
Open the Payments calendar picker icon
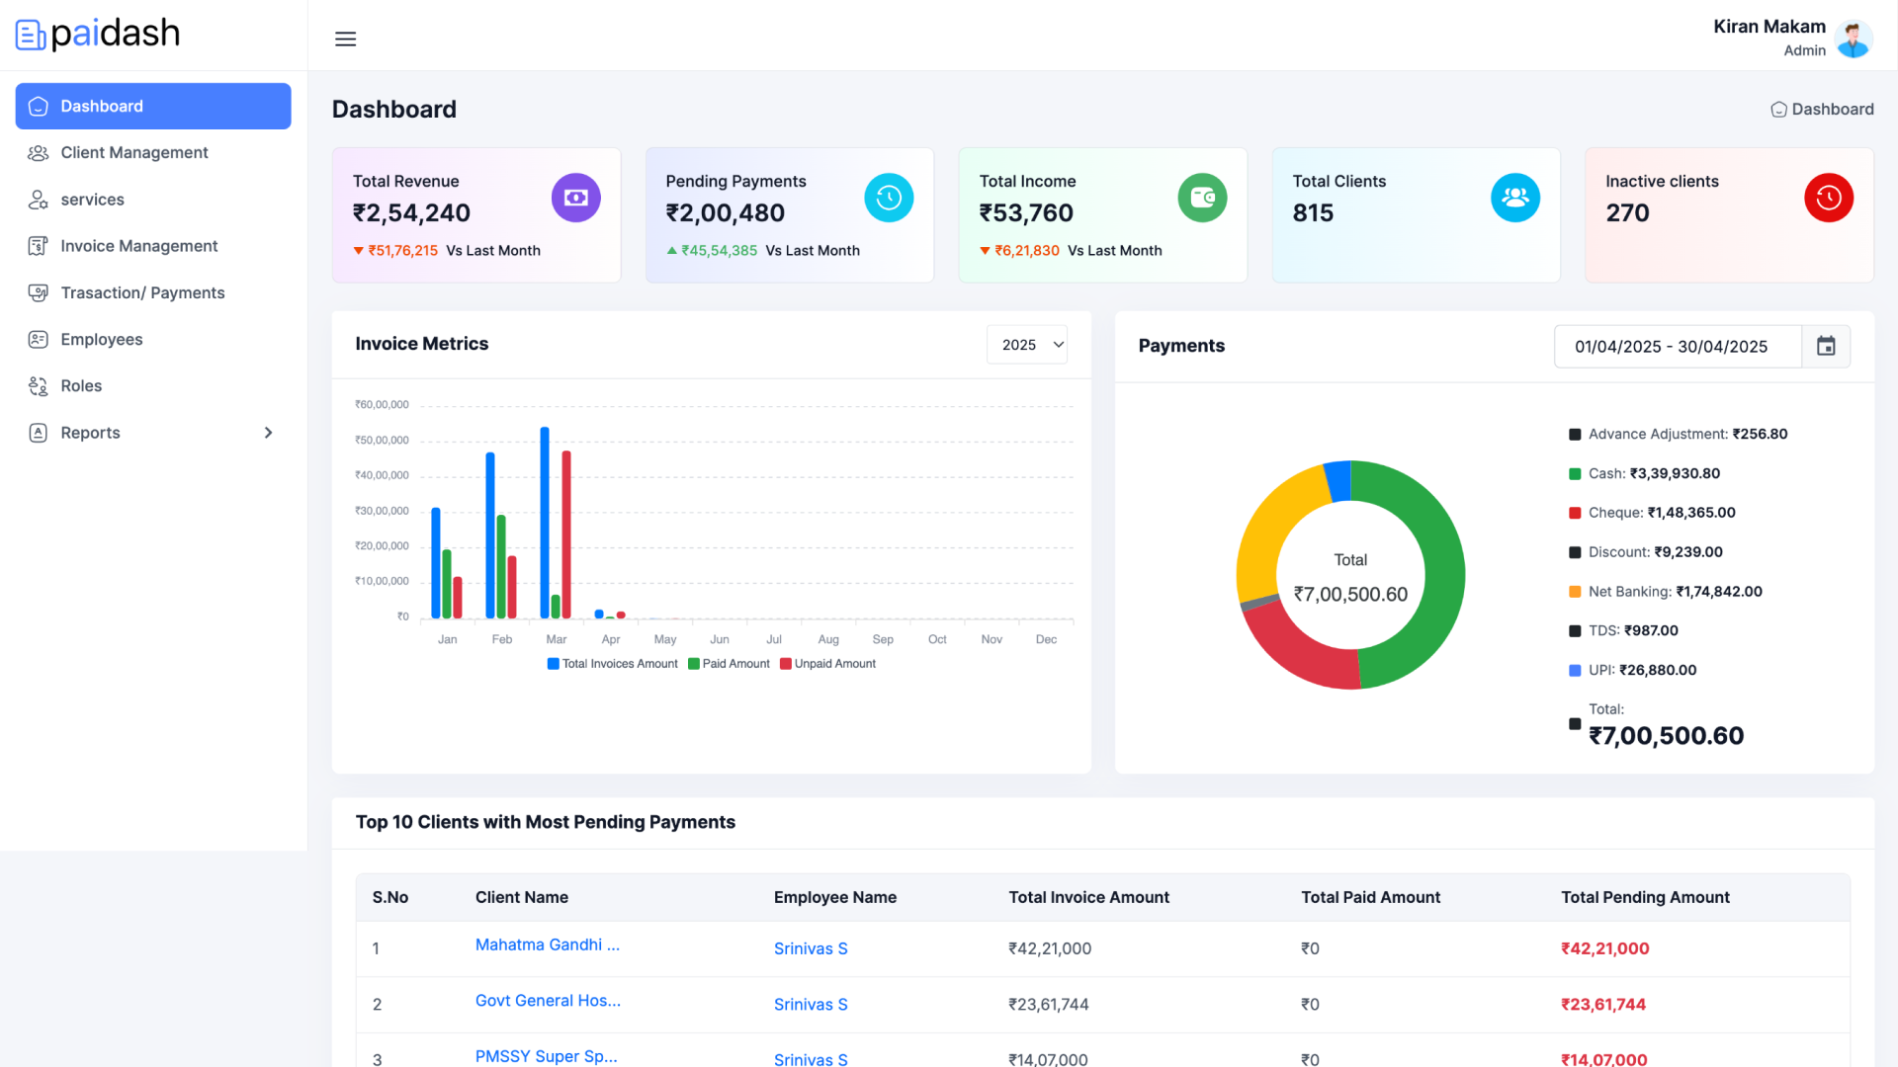[x=1826, y=347]
